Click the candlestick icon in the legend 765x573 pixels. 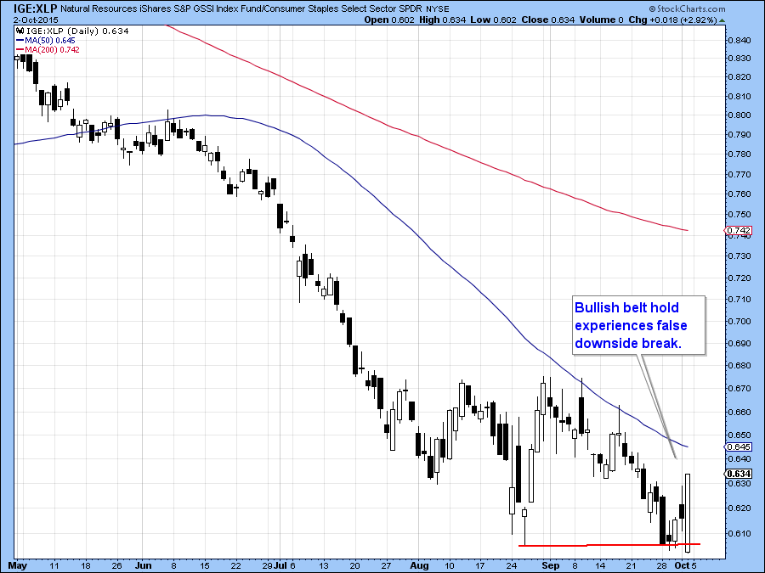coord(20,31)
